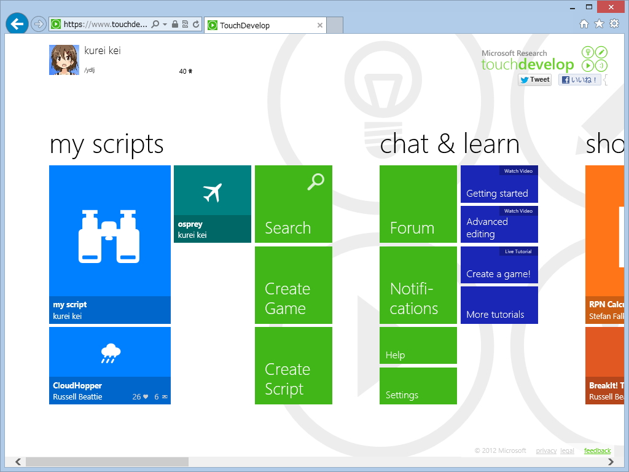The width and height of the screenshot is (629, 472).
Task: Open a new blank tab
Action: (x=335, y=25)
